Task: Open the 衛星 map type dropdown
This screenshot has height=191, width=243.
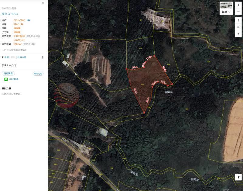Action: pyautogui.click(x=226, y=12)
